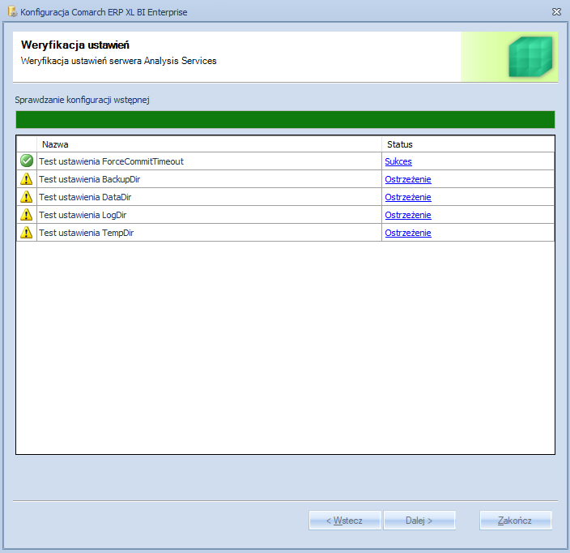Viewport: 570px width, 553px height.
Task: Click the green progress bar
Action: click(x=285, y=119)
